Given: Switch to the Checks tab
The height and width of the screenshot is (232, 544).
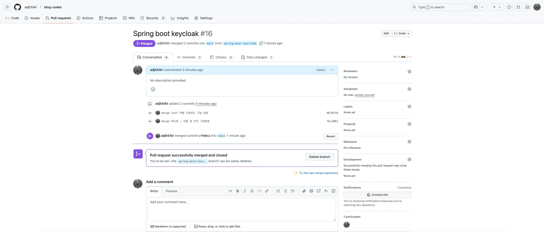Looking at the screenshot, I should point(222,57).
